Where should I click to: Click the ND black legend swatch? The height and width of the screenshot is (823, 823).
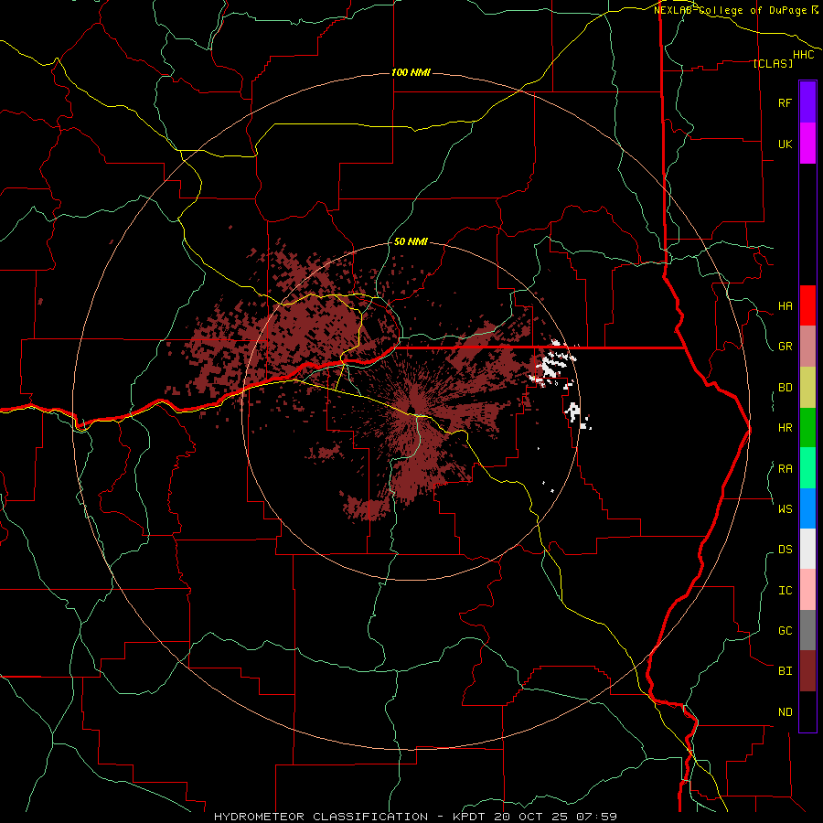[807, 711]
